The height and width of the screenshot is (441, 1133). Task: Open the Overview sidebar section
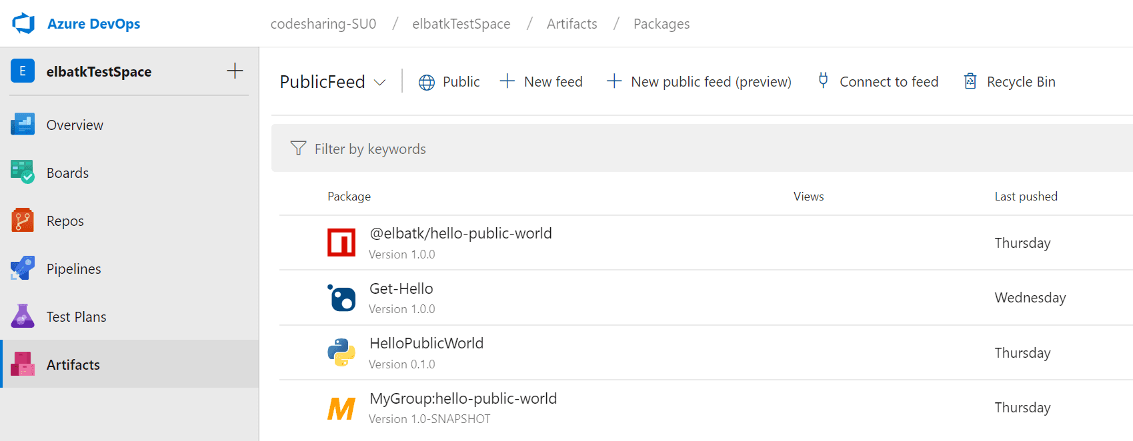74,125
